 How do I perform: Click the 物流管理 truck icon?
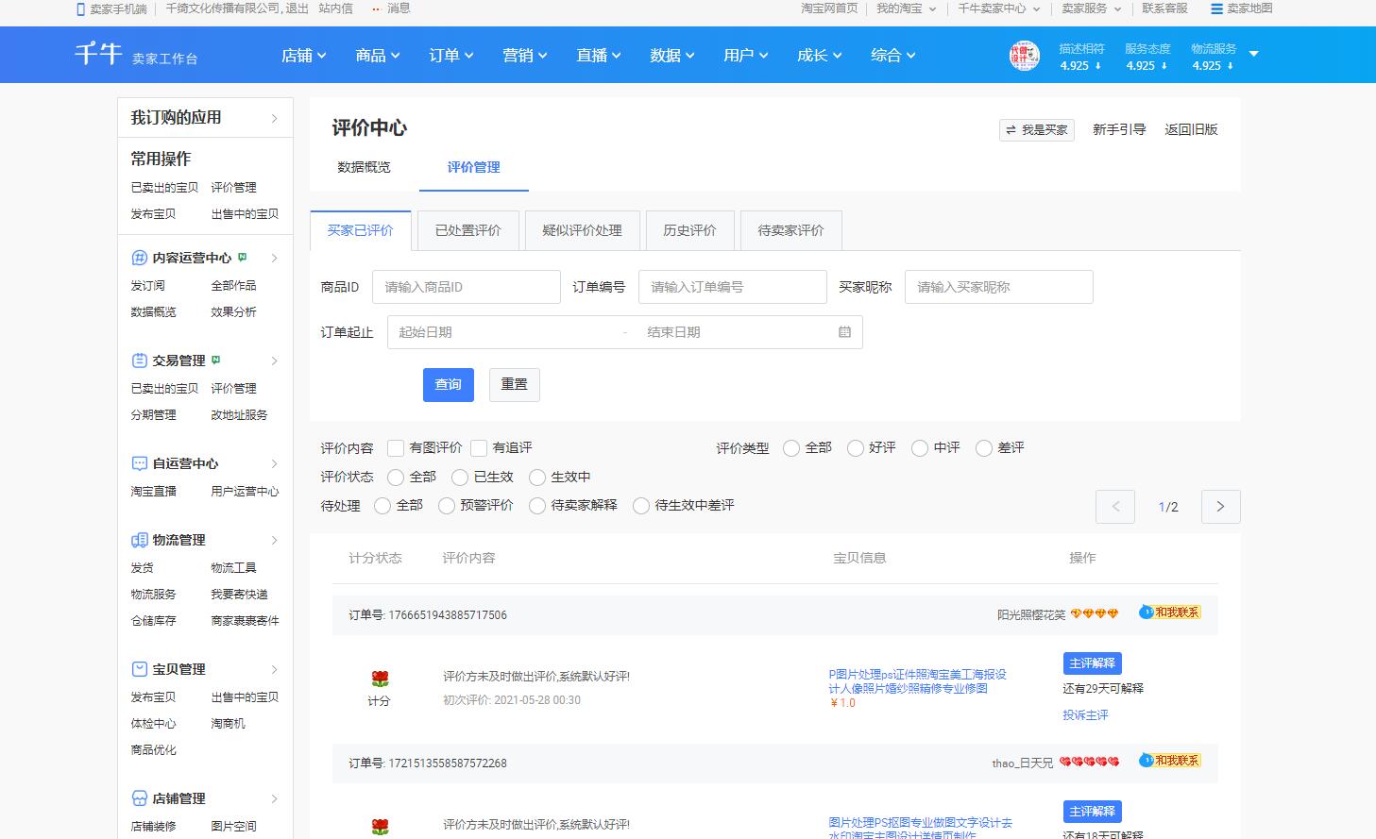[x=139, y=540]
